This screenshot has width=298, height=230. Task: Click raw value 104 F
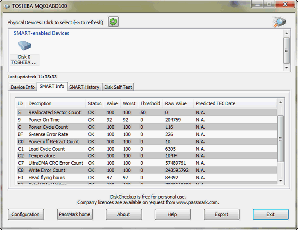tap(171, 156)
